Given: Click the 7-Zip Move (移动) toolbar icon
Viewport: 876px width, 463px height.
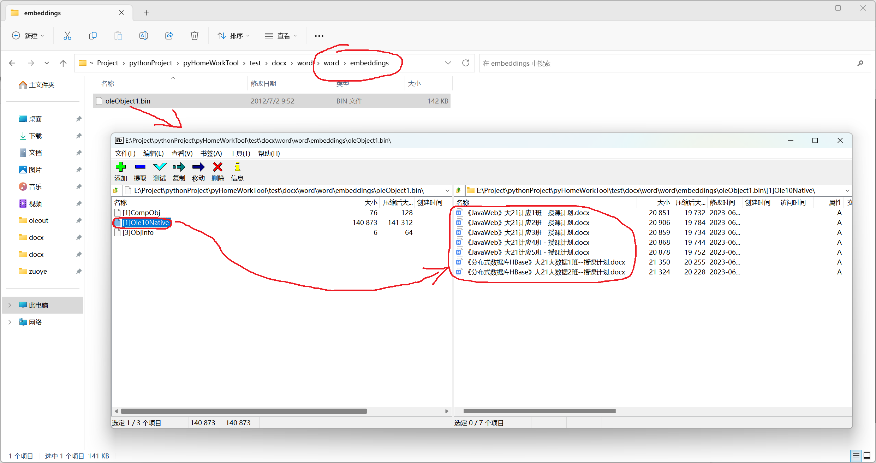Looking at the screenshot, I should (198, 167).
